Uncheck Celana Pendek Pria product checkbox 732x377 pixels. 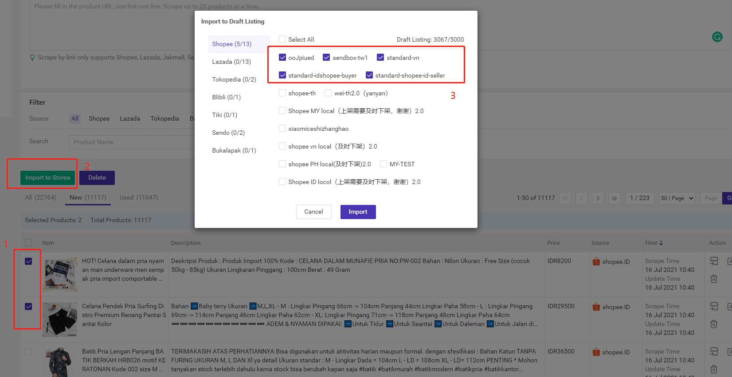pos(28,306)
